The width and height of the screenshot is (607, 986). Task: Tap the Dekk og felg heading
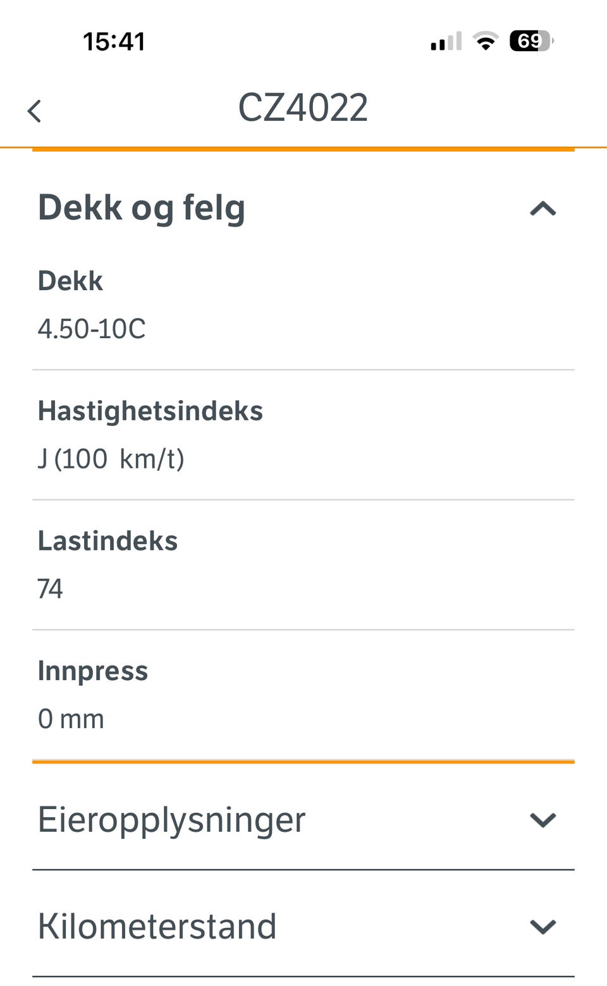click(142, 209)
